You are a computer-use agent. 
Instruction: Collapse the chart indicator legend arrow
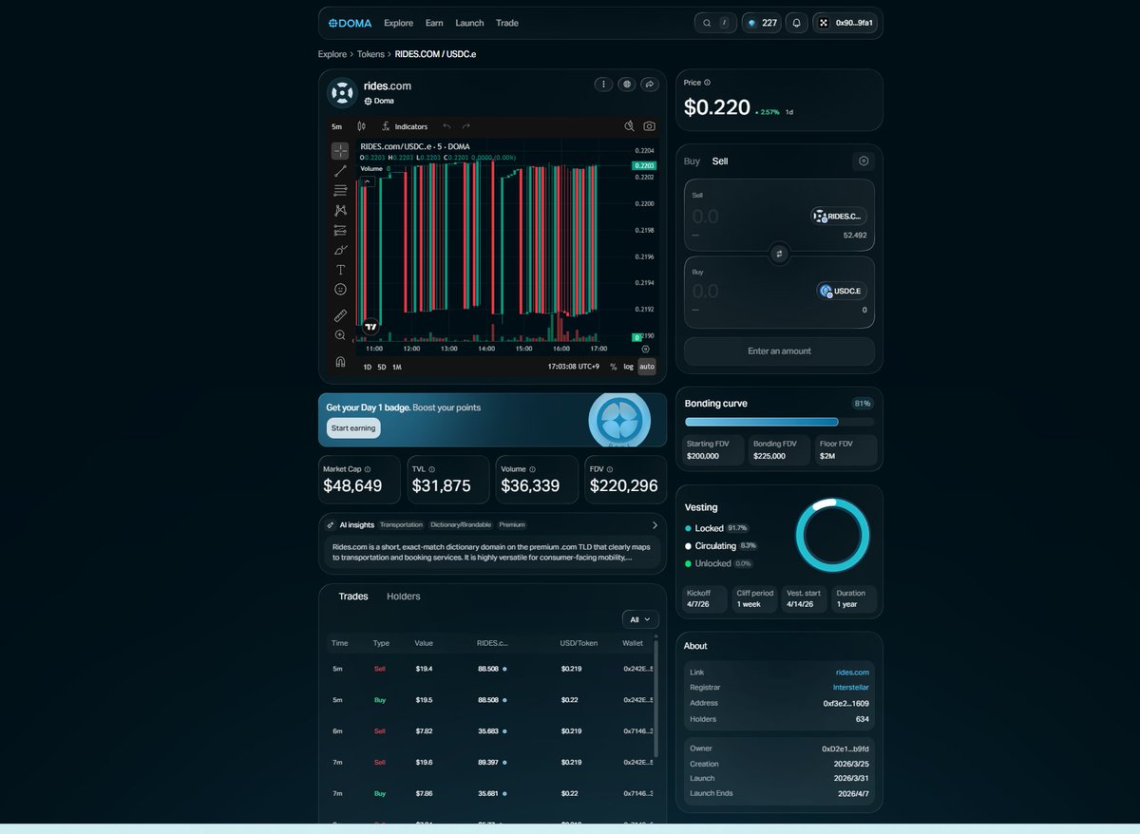tap(368, 180)
